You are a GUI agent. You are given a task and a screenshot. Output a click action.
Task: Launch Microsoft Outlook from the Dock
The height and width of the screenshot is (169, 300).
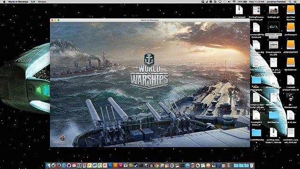pos(90,165)
